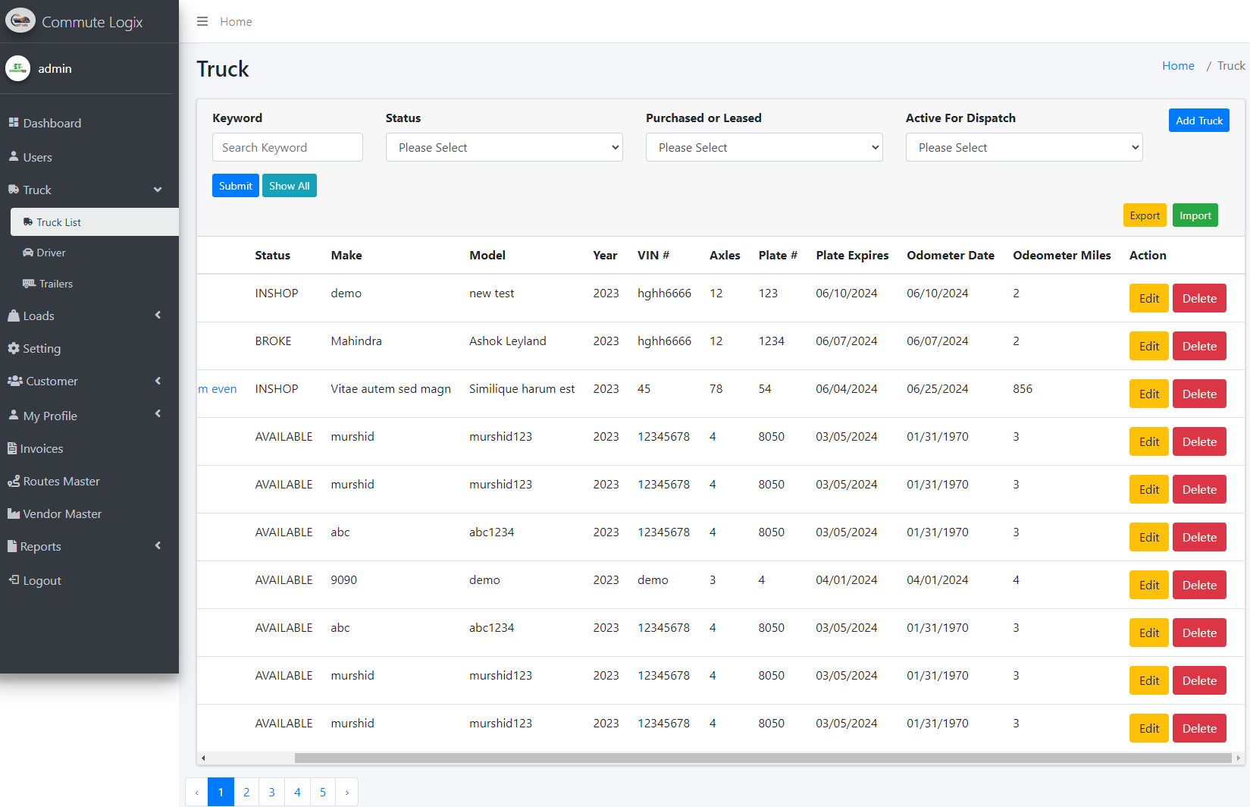
Task: Open Dashboard from the sidebar
Action: coord(52,123)
